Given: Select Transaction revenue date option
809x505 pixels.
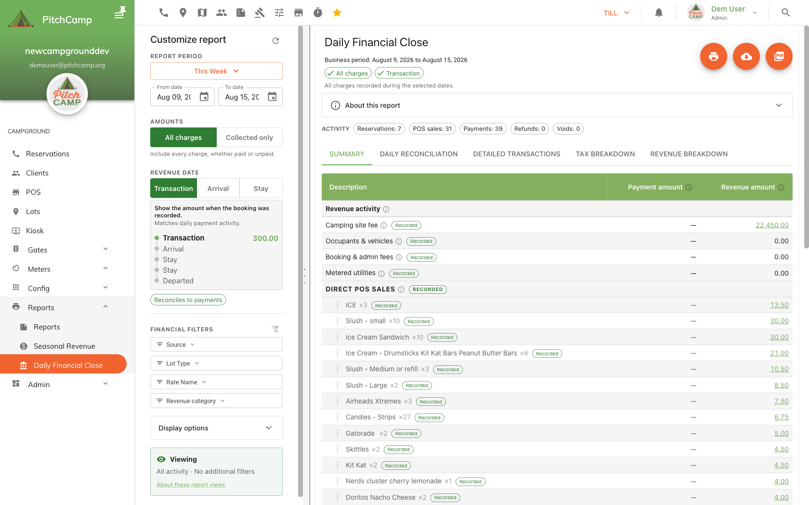Looking at the screenshot, I should click(174, 189).
